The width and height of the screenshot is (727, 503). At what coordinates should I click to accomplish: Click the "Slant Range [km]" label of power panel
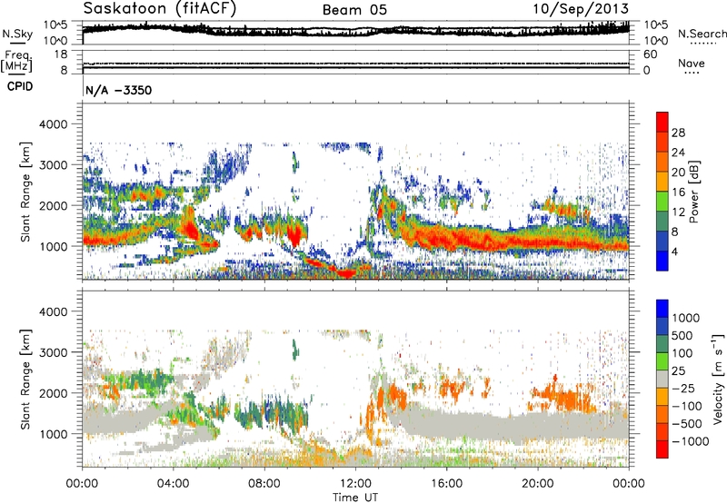[x=25, y=192]
